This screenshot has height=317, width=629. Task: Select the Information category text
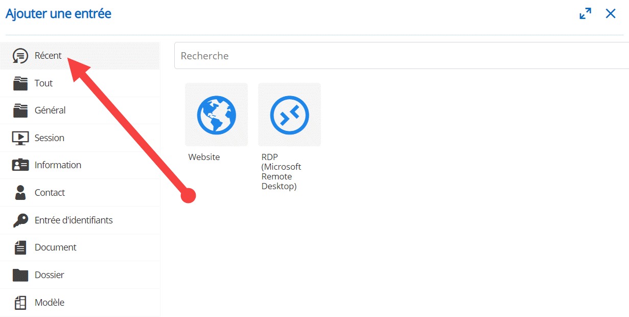point(58,165)
